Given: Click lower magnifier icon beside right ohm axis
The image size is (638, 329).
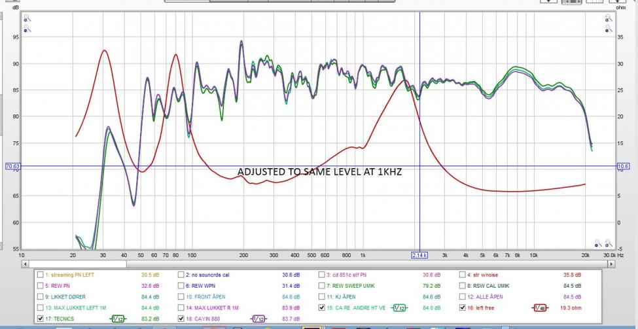Looking at the screenshot, I should (x=609, y=29).
